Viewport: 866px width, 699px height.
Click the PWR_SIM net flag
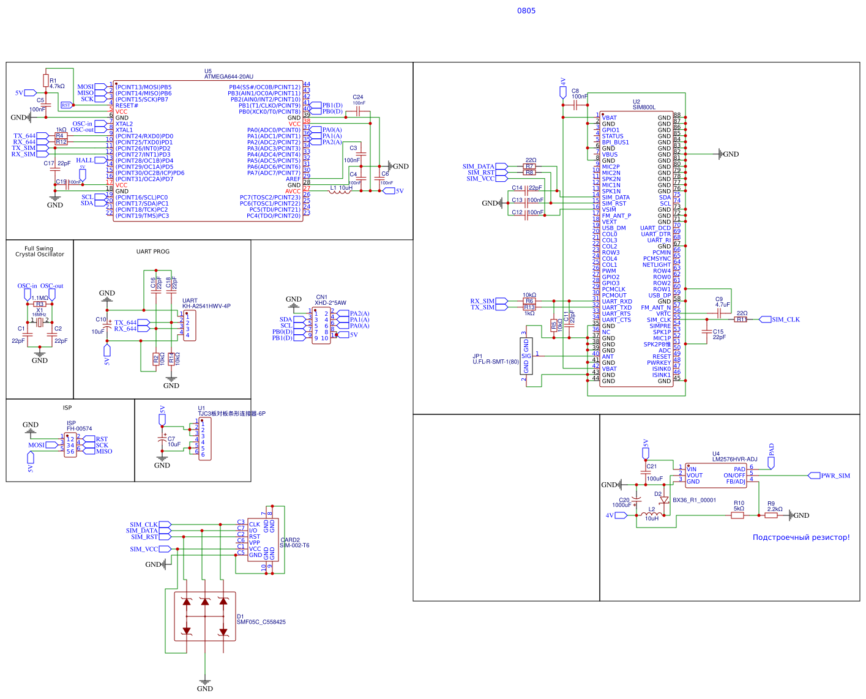(x=835, y=476)
